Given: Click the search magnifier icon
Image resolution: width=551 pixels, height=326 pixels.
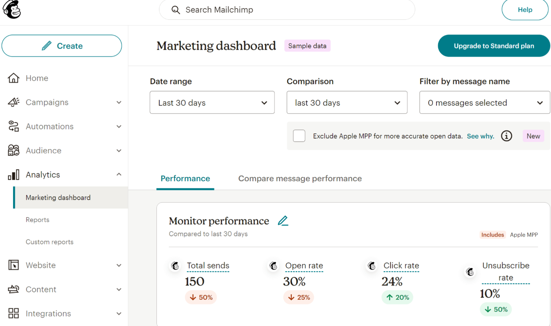Looking at the screenshot, I should pyautogui.click(x=175, y=10).
